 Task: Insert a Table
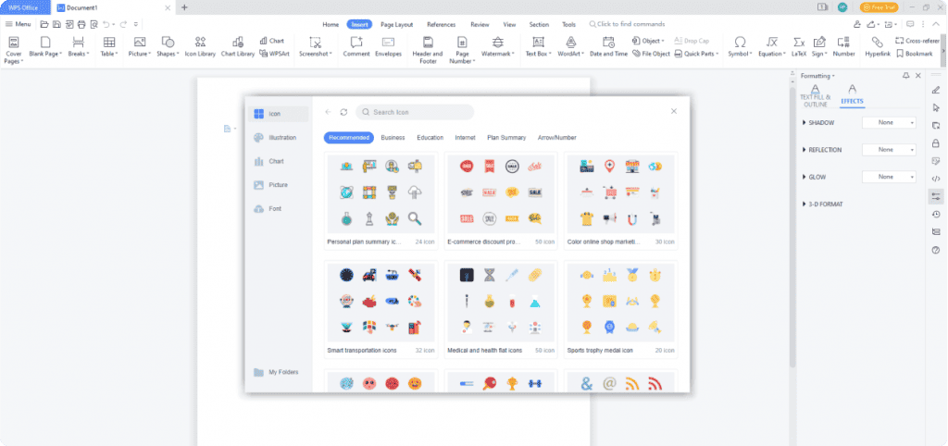(x=109, y=46)
